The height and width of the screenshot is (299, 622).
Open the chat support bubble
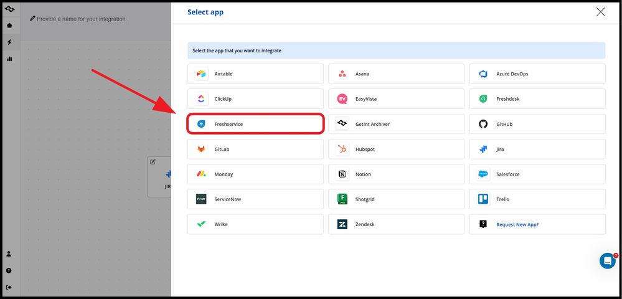coord(607,261)
